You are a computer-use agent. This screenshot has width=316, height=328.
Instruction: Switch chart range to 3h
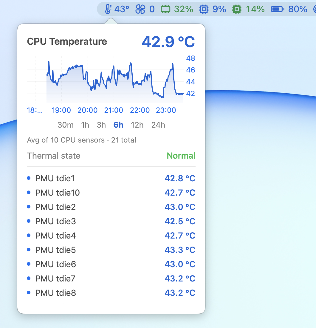click(x=101, y=125)
